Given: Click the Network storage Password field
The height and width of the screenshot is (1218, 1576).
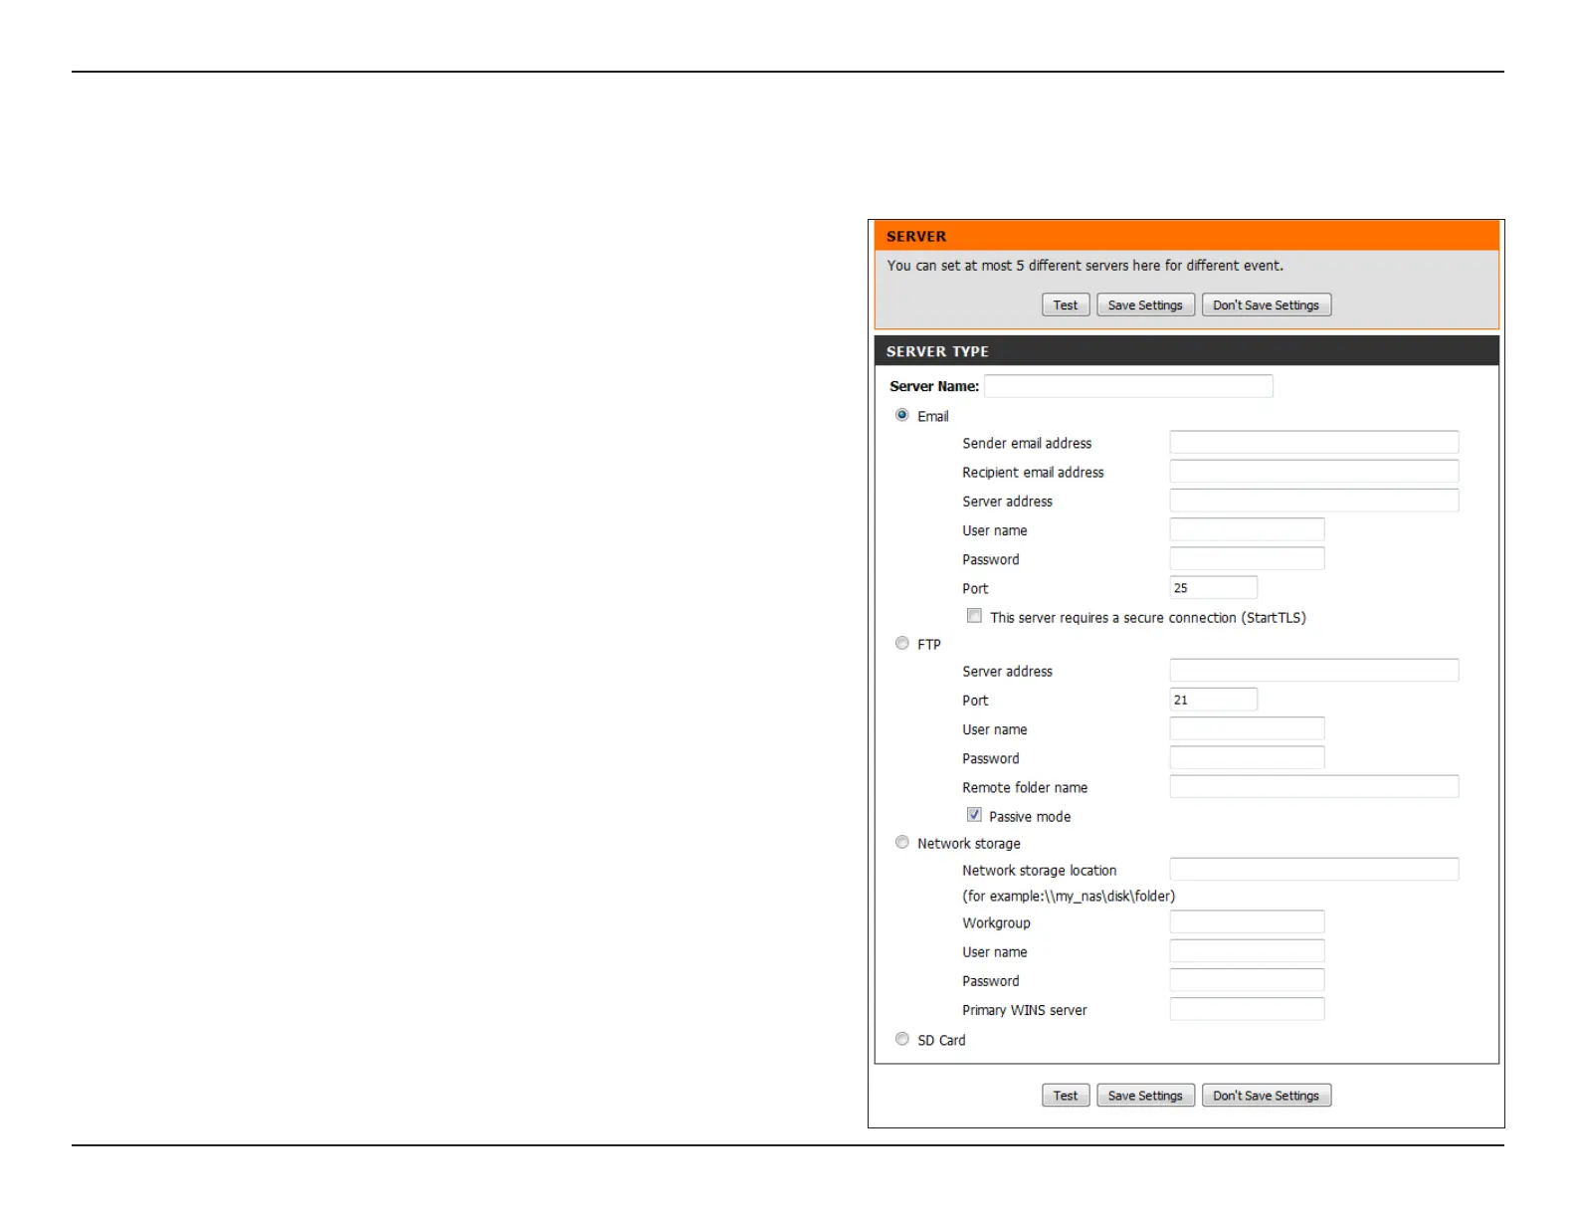Looking at the screenshot, I should pos(1248,980).
